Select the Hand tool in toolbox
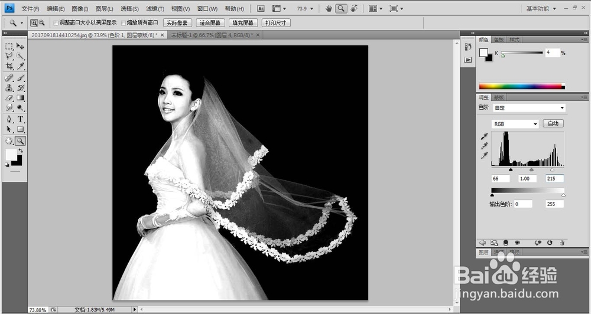Image resolution: width=591 pixels, height=314 pixels. 9,141
